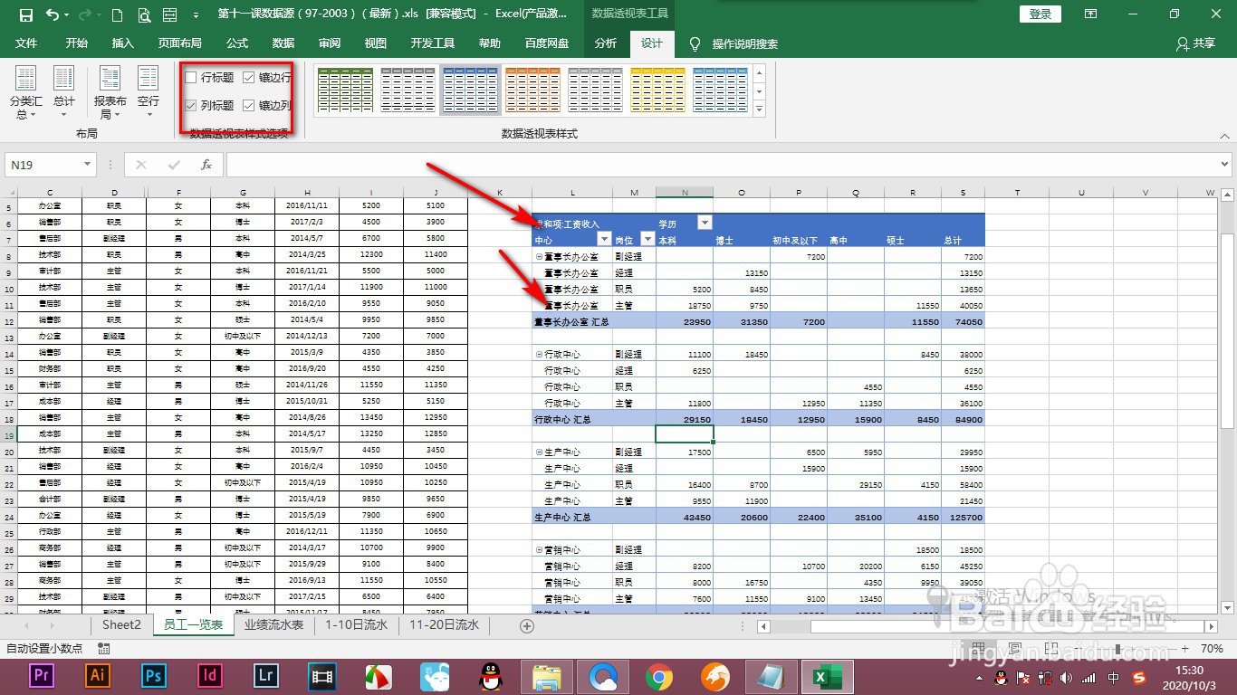Open the 分类汇总 subtotals dropdown
The image size is (1237, 695).
(26, 94)
